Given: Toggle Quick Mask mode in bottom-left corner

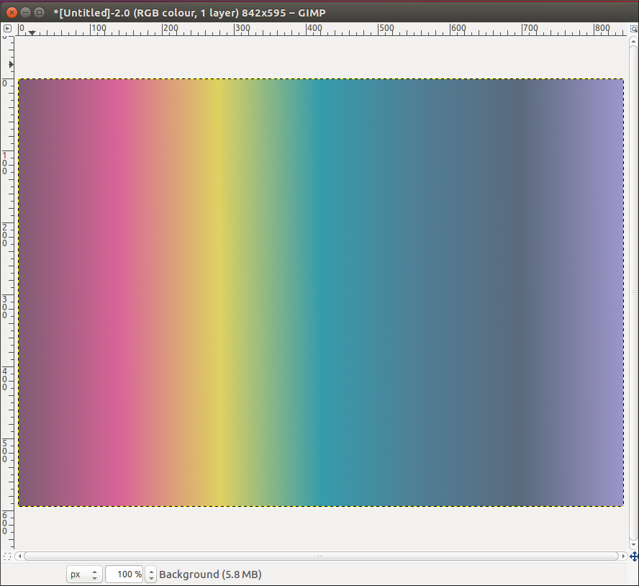Looking at the screenshot, I should (7, 555).
